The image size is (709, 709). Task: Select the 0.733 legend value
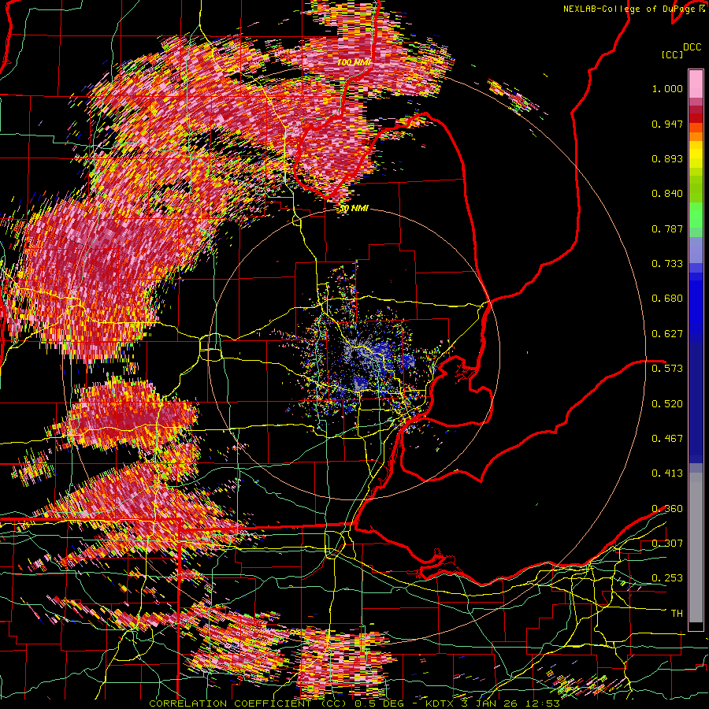(x=667, y=264)
